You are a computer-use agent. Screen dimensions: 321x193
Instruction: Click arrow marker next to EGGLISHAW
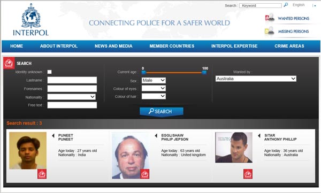click(156, 135)
